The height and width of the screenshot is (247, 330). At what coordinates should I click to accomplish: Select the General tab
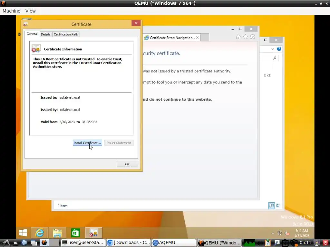[x=32, y=34]
